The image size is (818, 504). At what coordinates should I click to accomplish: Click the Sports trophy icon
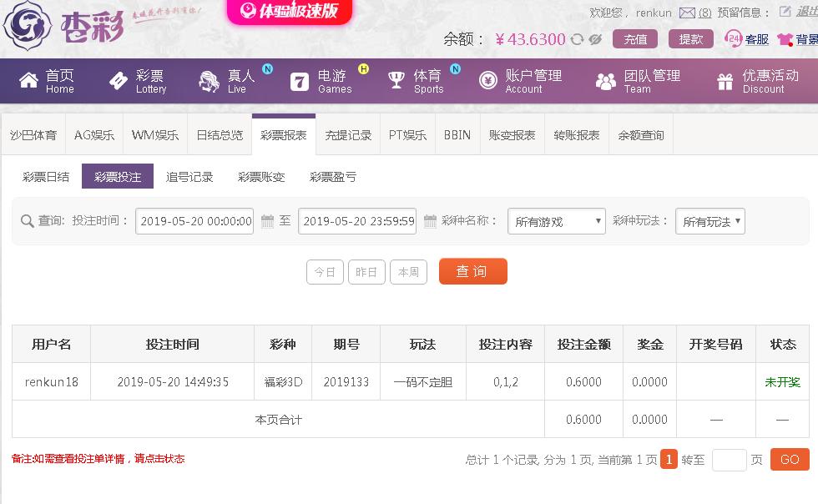click(396, 80)
